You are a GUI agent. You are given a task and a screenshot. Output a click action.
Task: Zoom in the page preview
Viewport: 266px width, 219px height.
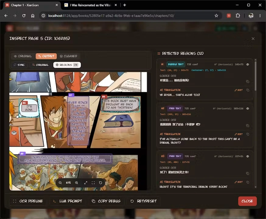click(76, 183)
